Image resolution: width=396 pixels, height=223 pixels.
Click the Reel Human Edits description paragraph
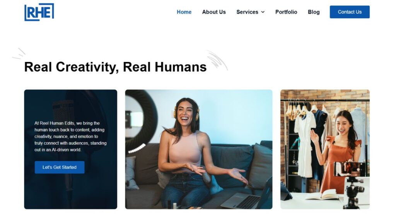point(71,136)
